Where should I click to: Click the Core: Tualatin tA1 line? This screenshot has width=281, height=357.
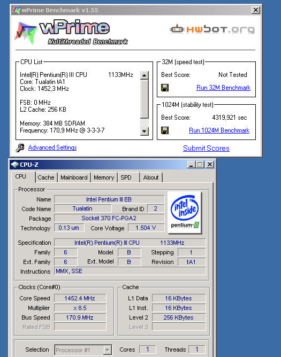point(42,82)
